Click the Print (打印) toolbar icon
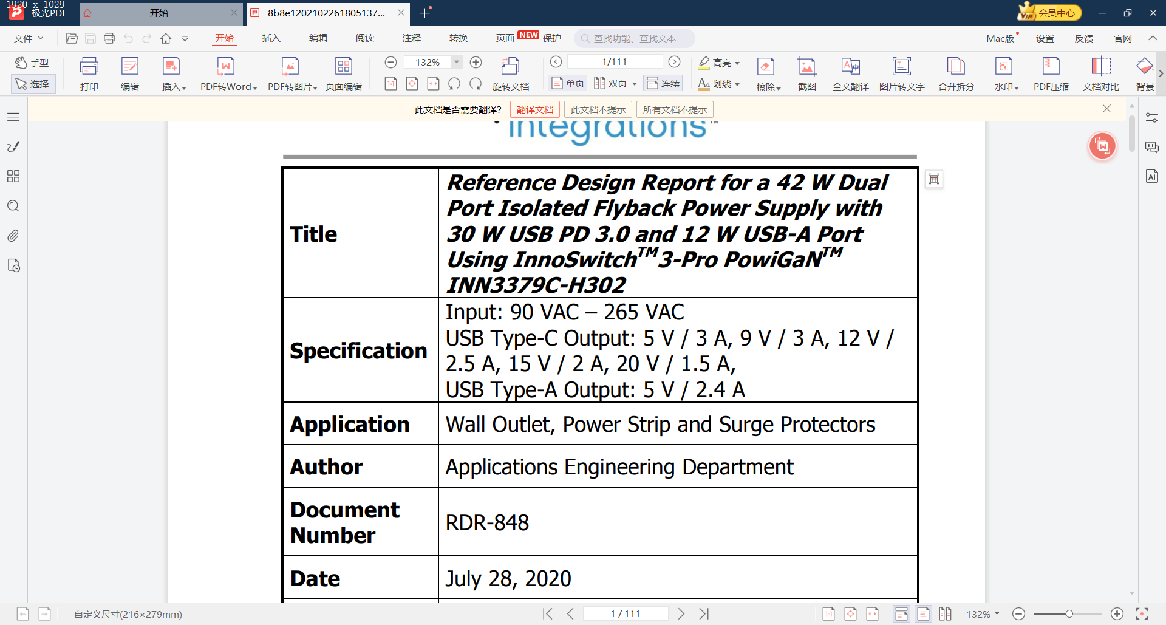Viewport: 1166px width, 625px height. tap(89, 73)
